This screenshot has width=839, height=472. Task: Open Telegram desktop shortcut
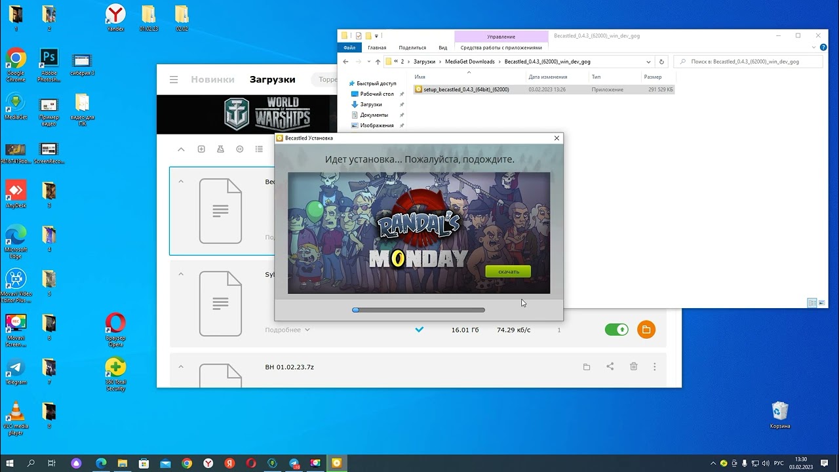tap(16, 372)
